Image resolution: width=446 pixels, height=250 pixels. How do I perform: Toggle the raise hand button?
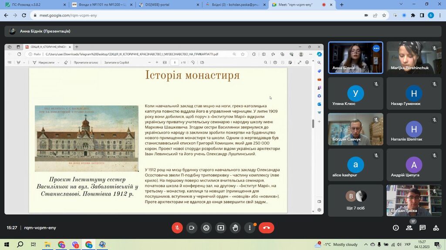235,227
